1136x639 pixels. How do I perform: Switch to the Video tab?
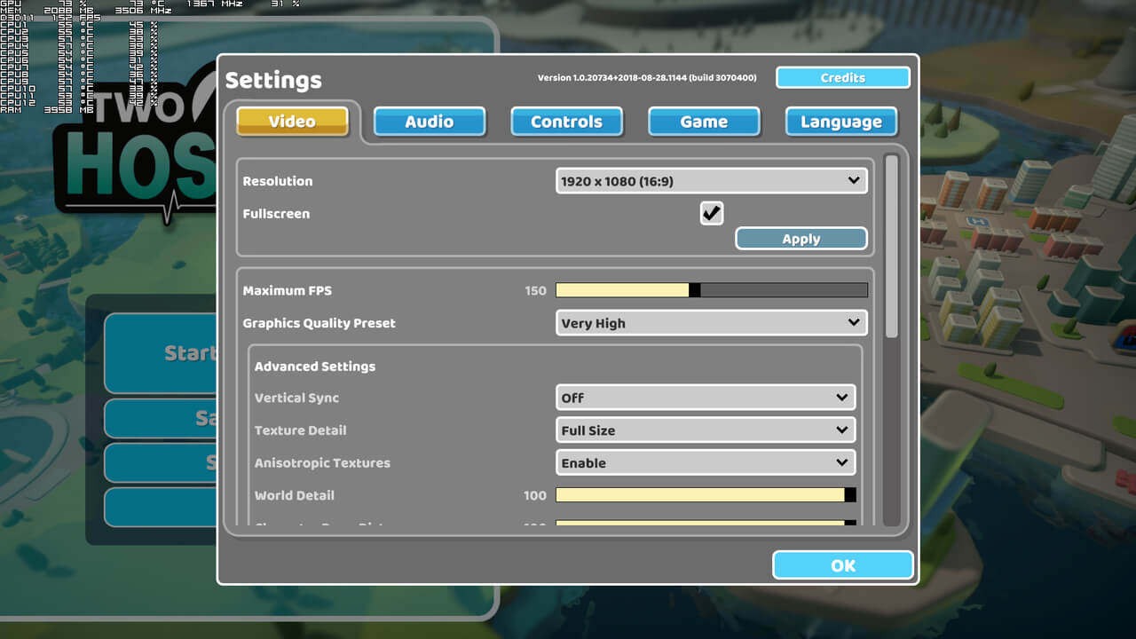coord(292,122)
